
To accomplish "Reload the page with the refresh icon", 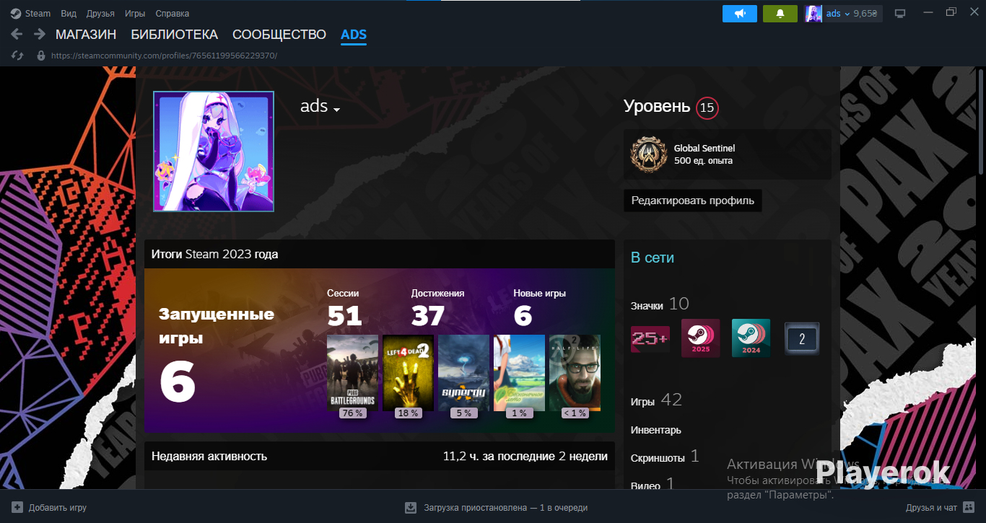I will (18, 56).
